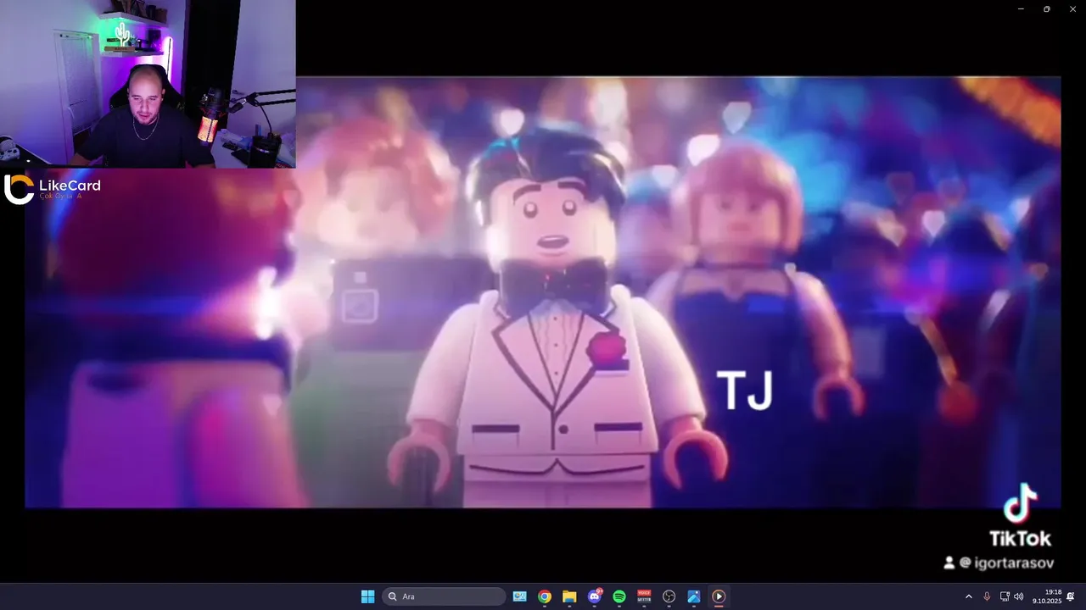1086x610 pixels.
Task: Open the network tray icon
Action: [x=1005, y=596]
